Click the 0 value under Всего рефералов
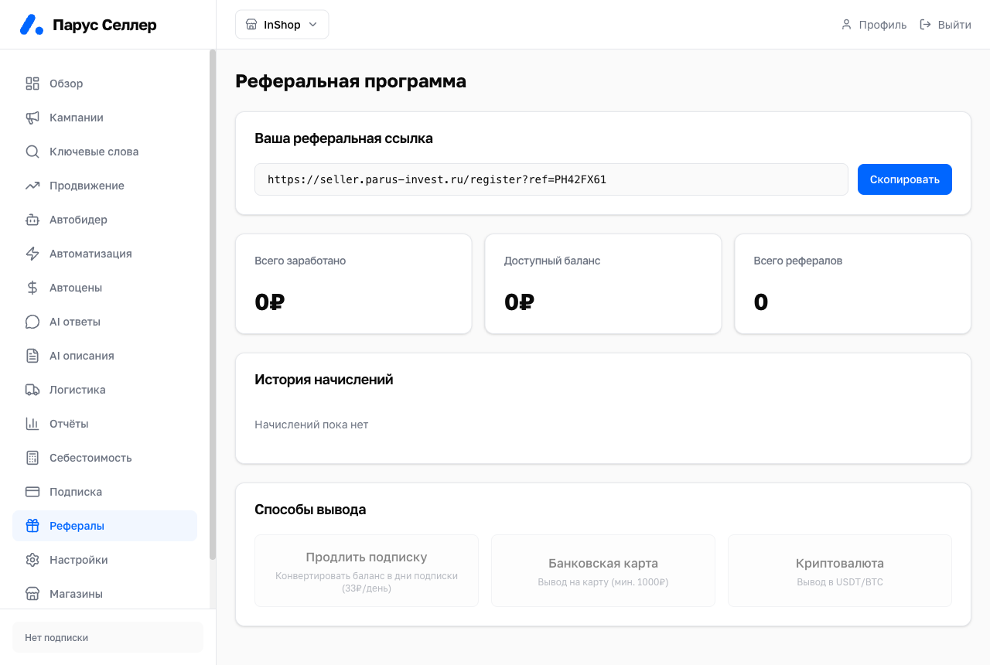Image resolution: width=990 pixels, height=665 pixels. pos(761,302)
